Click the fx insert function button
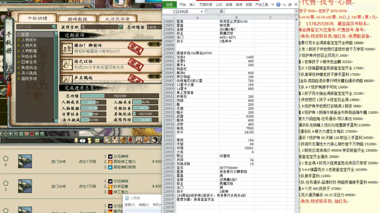Image resolution: width=380 pixels, height=213 pixels. point(221,11)
